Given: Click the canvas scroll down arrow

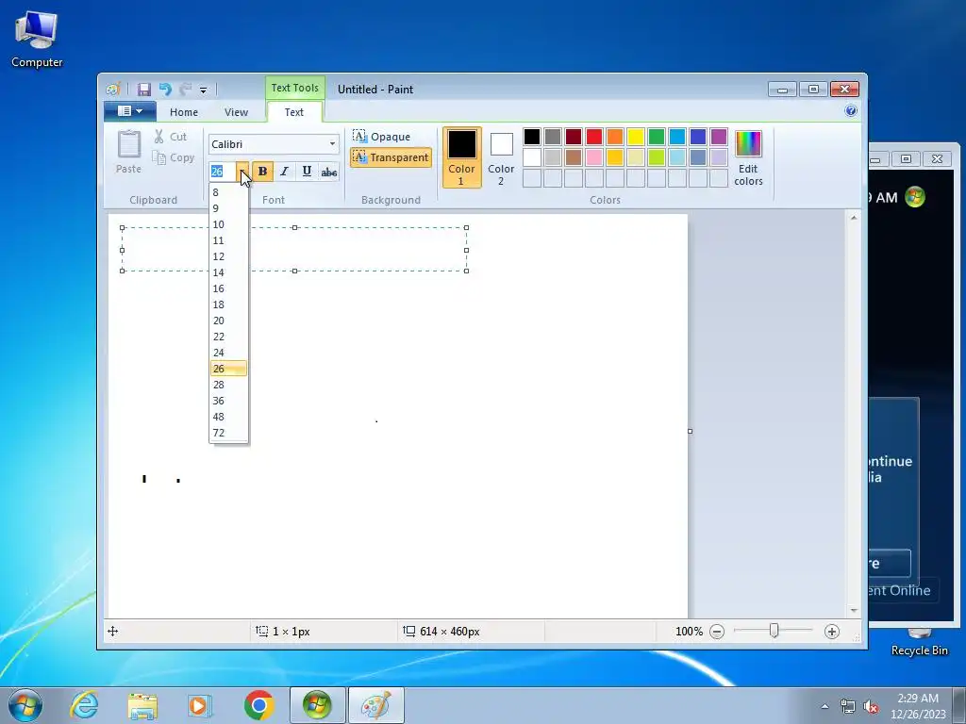Looking at the screenshot, I should point(853,610).
